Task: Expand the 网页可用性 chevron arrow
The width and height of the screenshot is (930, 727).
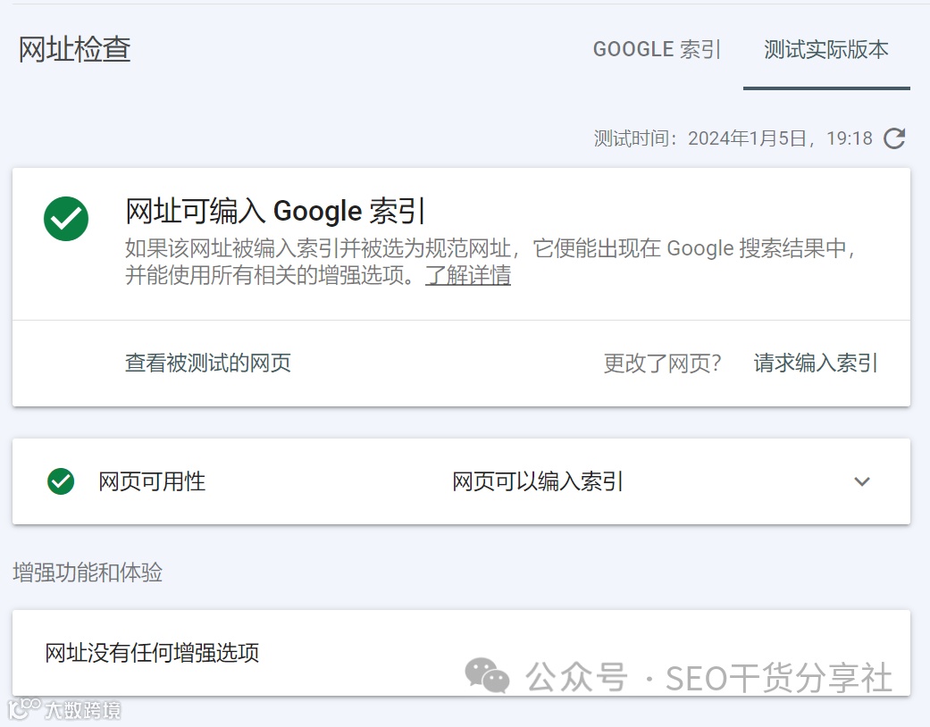Action: tap(861, 481)
